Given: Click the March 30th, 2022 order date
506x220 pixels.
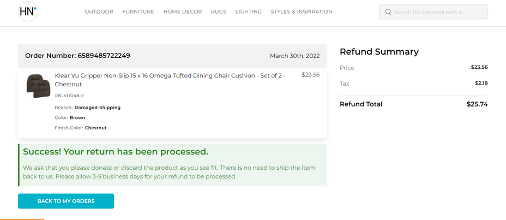Looking at the screenshot, I should 294,56.
